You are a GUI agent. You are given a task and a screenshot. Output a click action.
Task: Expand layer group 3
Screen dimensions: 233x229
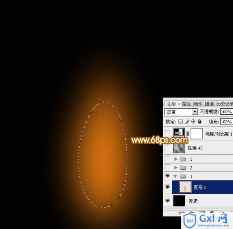pyautogui.click(x=176, y=159)
